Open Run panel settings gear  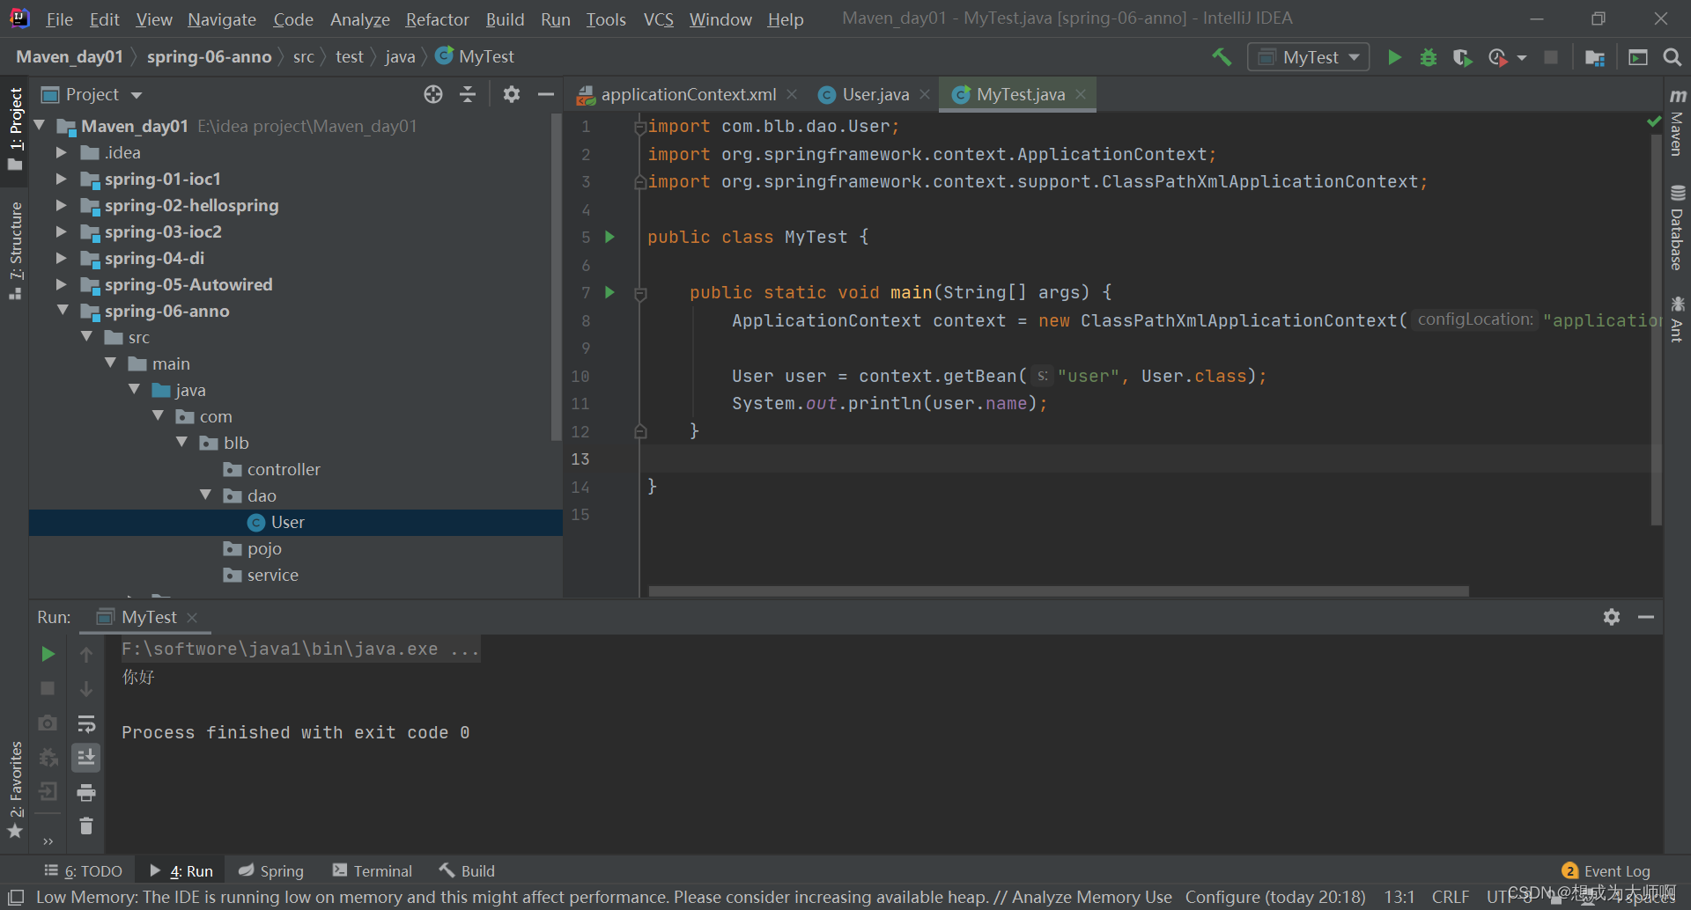[x=1612, y=617]
